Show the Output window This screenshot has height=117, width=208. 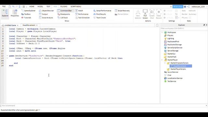[x=43, y=14]
